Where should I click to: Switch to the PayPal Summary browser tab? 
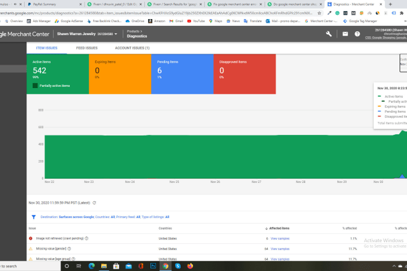click(x=54, y=4)
